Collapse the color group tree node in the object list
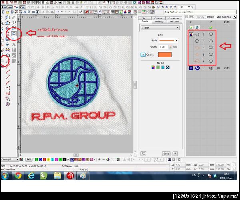The height and width of the screenshot is (200, 240). coord(191,34)
